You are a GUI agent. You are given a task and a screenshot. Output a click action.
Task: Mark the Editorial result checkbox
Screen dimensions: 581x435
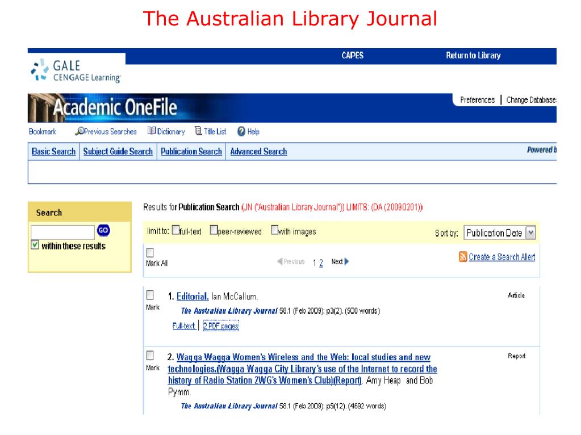click(150, 295)
